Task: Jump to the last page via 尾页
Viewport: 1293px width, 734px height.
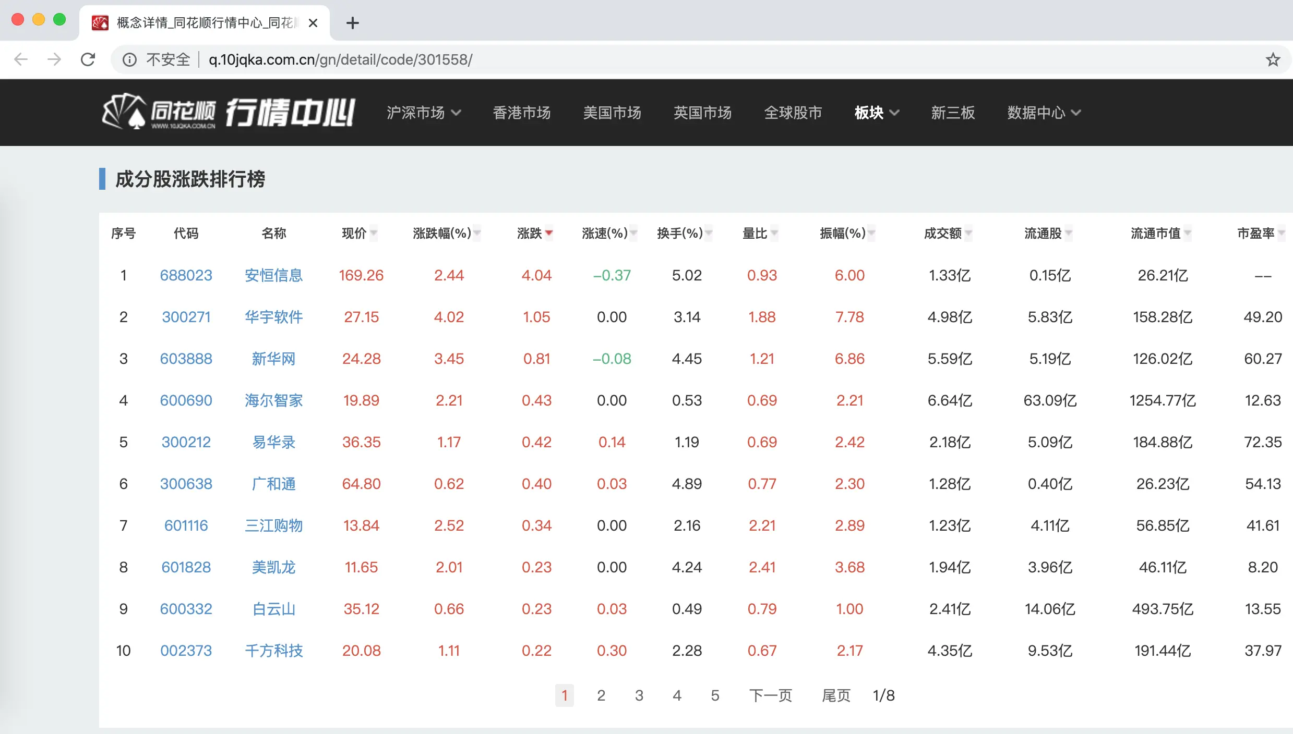Action: point(836,695)
